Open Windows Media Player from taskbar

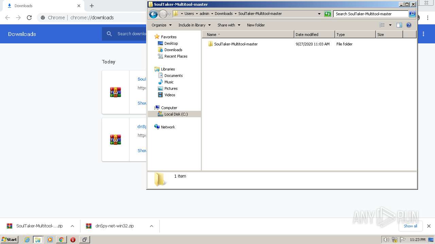[50, 240]
